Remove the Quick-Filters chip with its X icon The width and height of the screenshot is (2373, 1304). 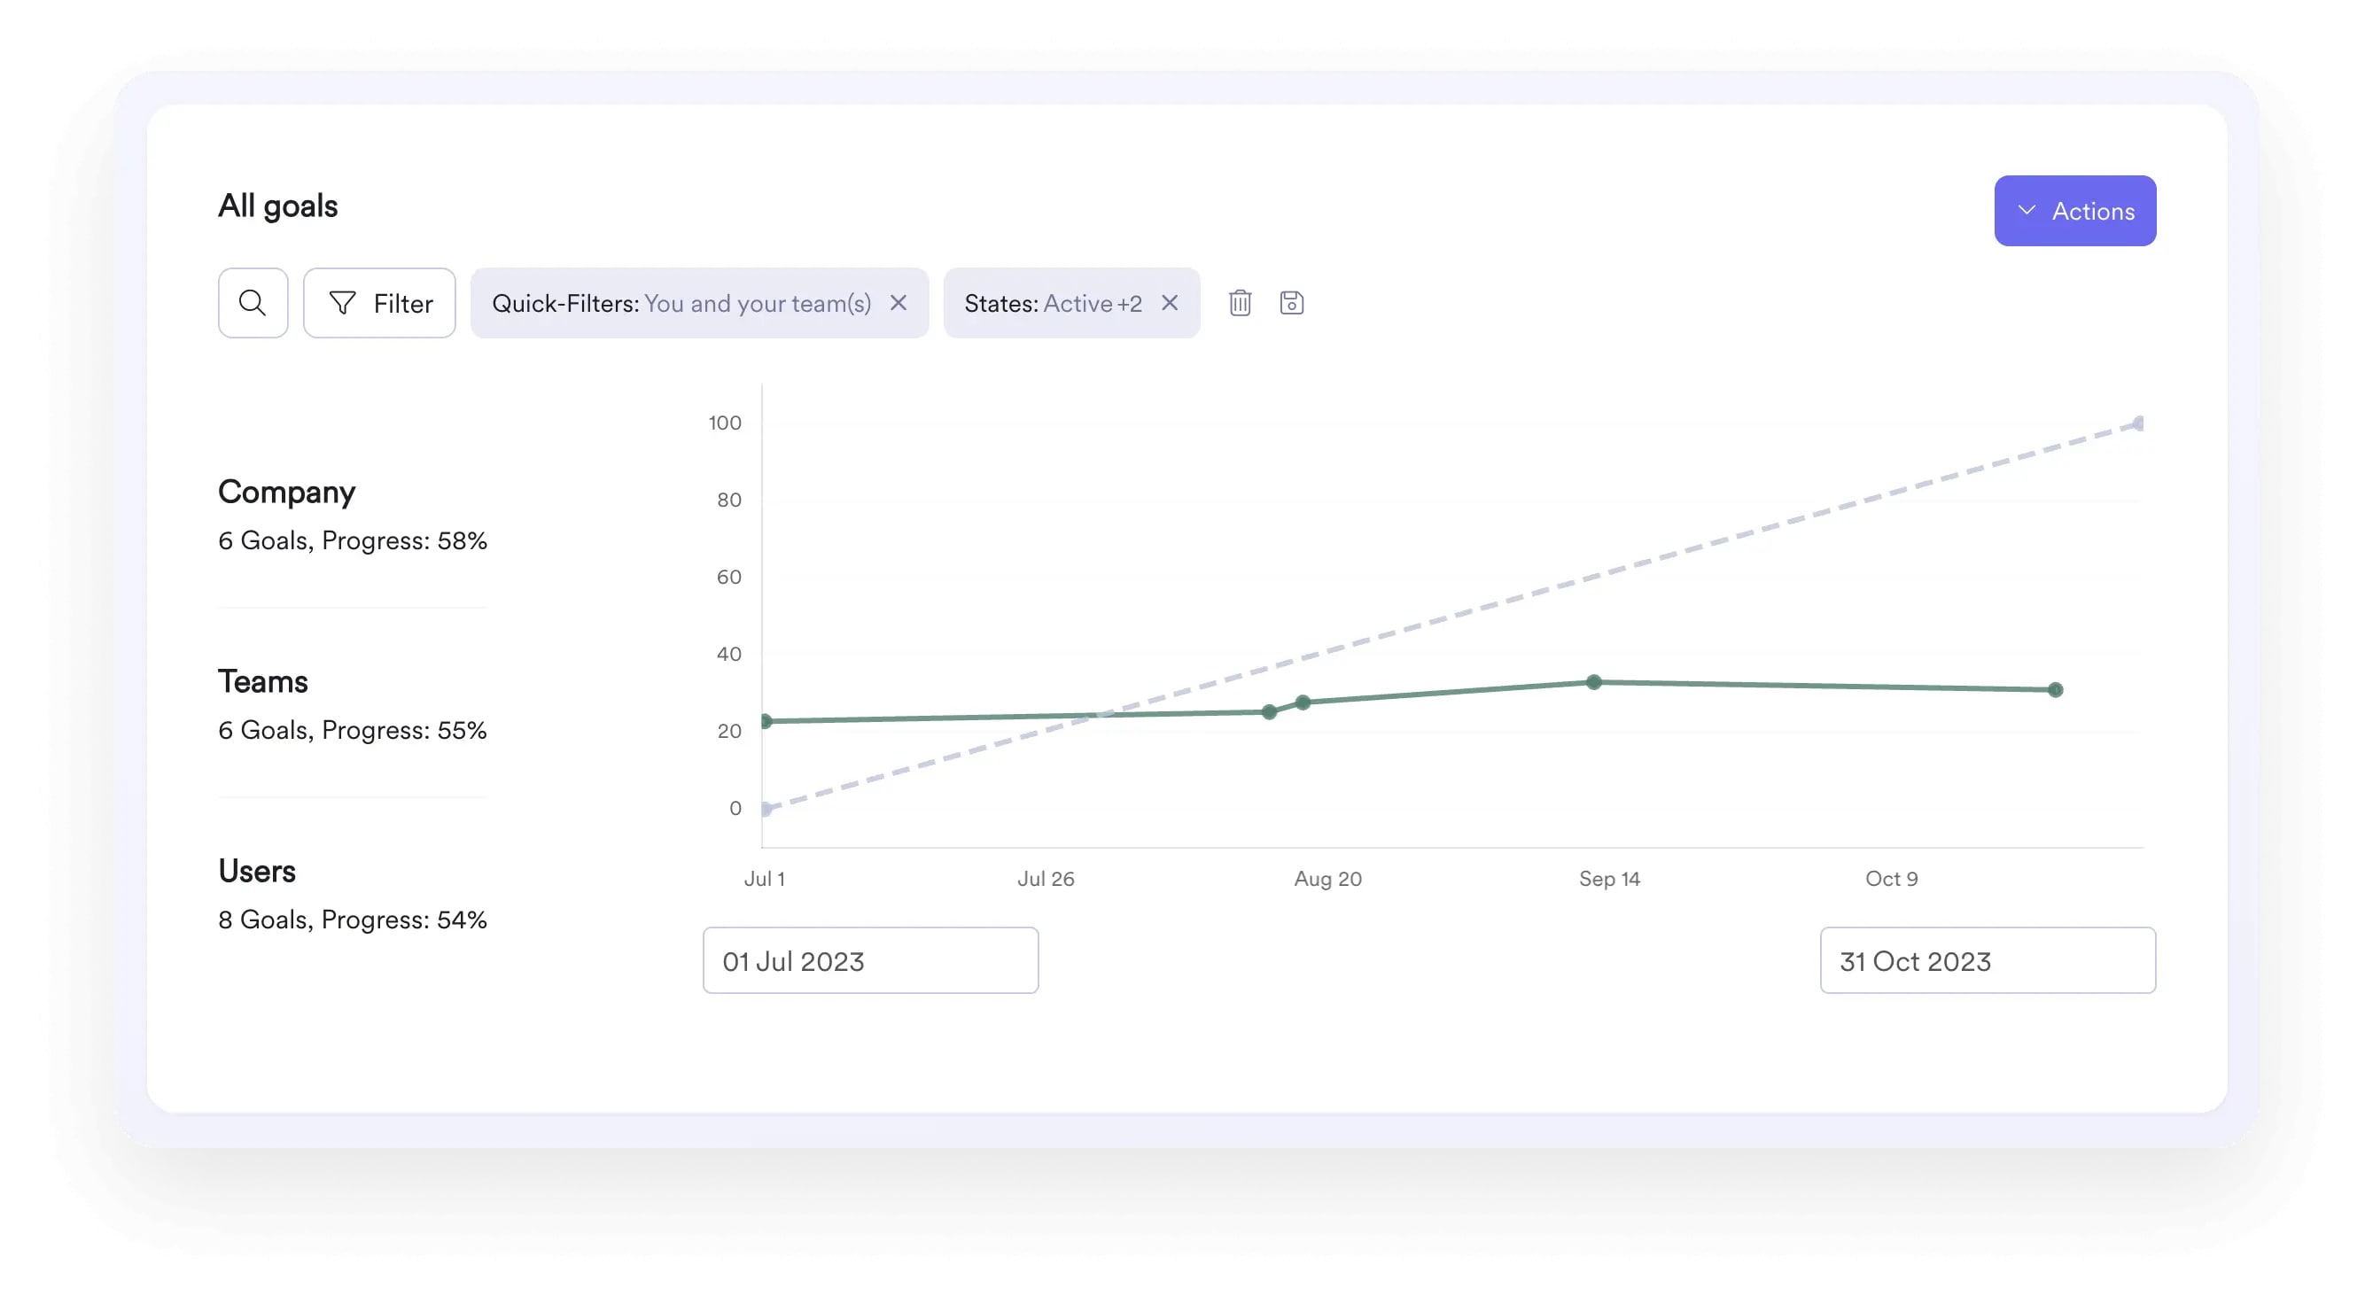[899, 303]
